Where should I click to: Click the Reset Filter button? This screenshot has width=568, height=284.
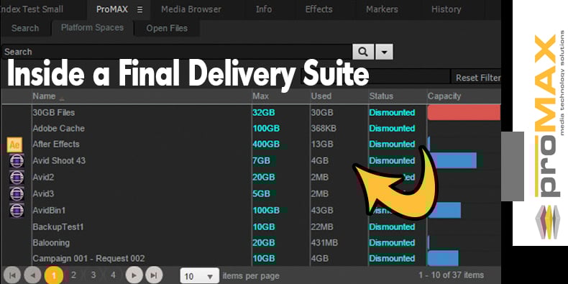pos(477,78)
